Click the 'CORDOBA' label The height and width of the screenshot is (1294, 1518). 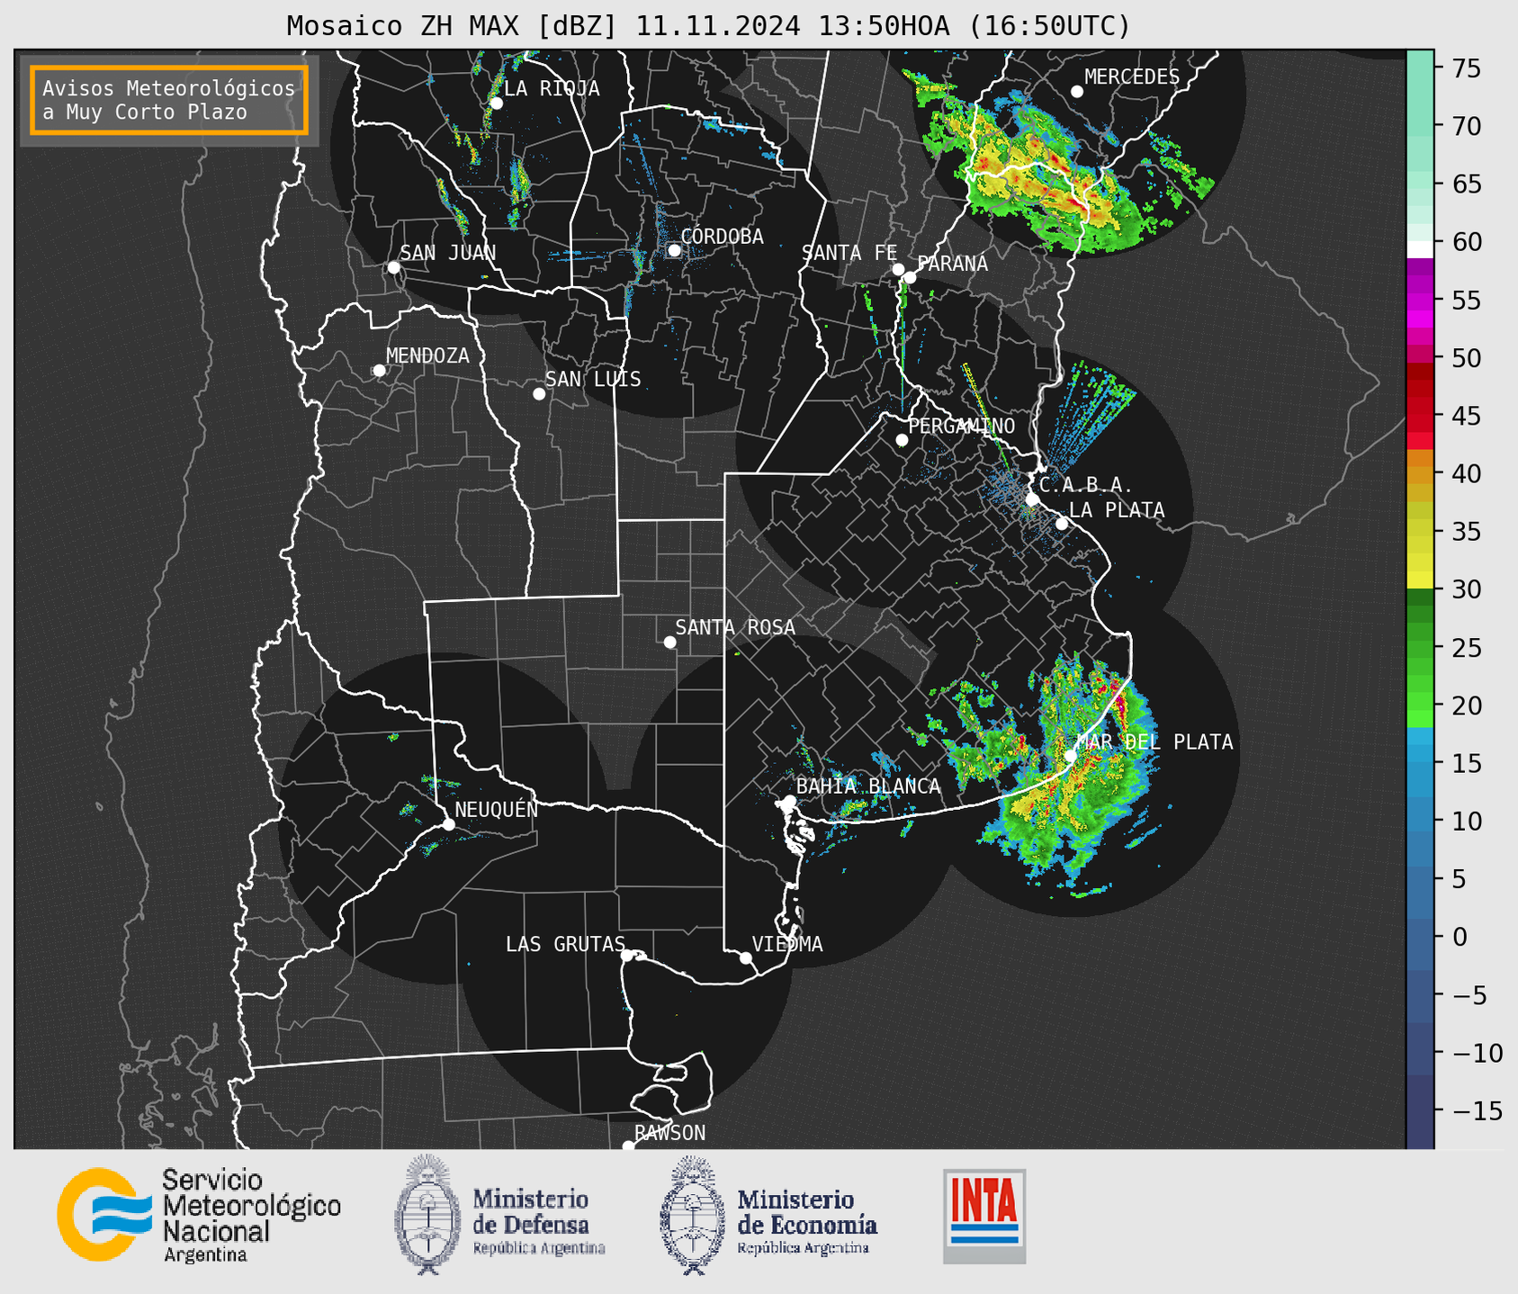pyautogui.click(x=722, y=236)
